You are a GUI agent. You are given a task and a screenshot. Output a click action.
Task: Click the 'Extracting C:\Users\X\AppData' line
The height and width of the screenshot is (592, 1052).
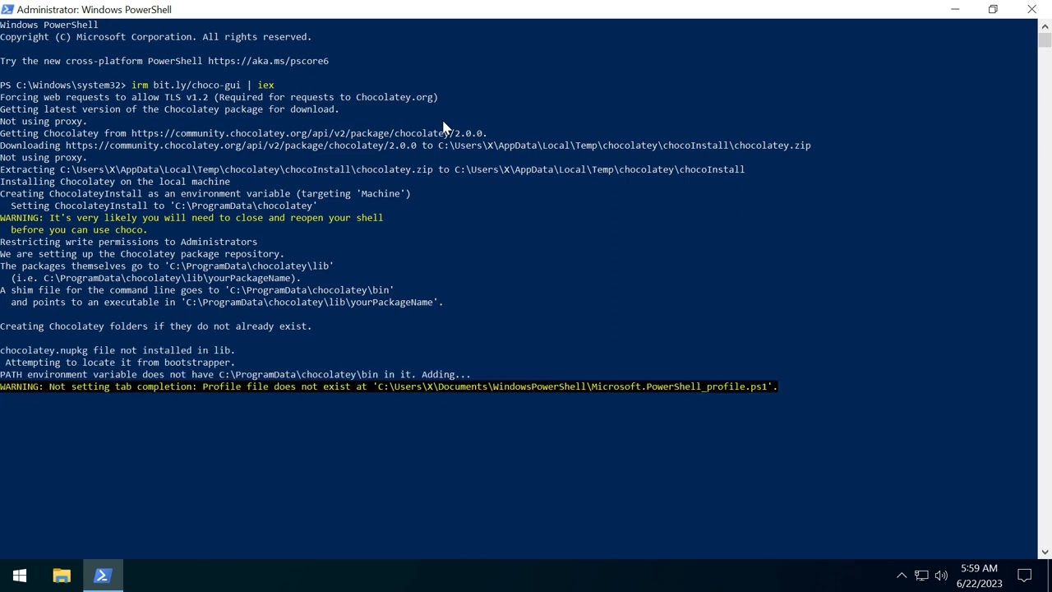point(372,169)
